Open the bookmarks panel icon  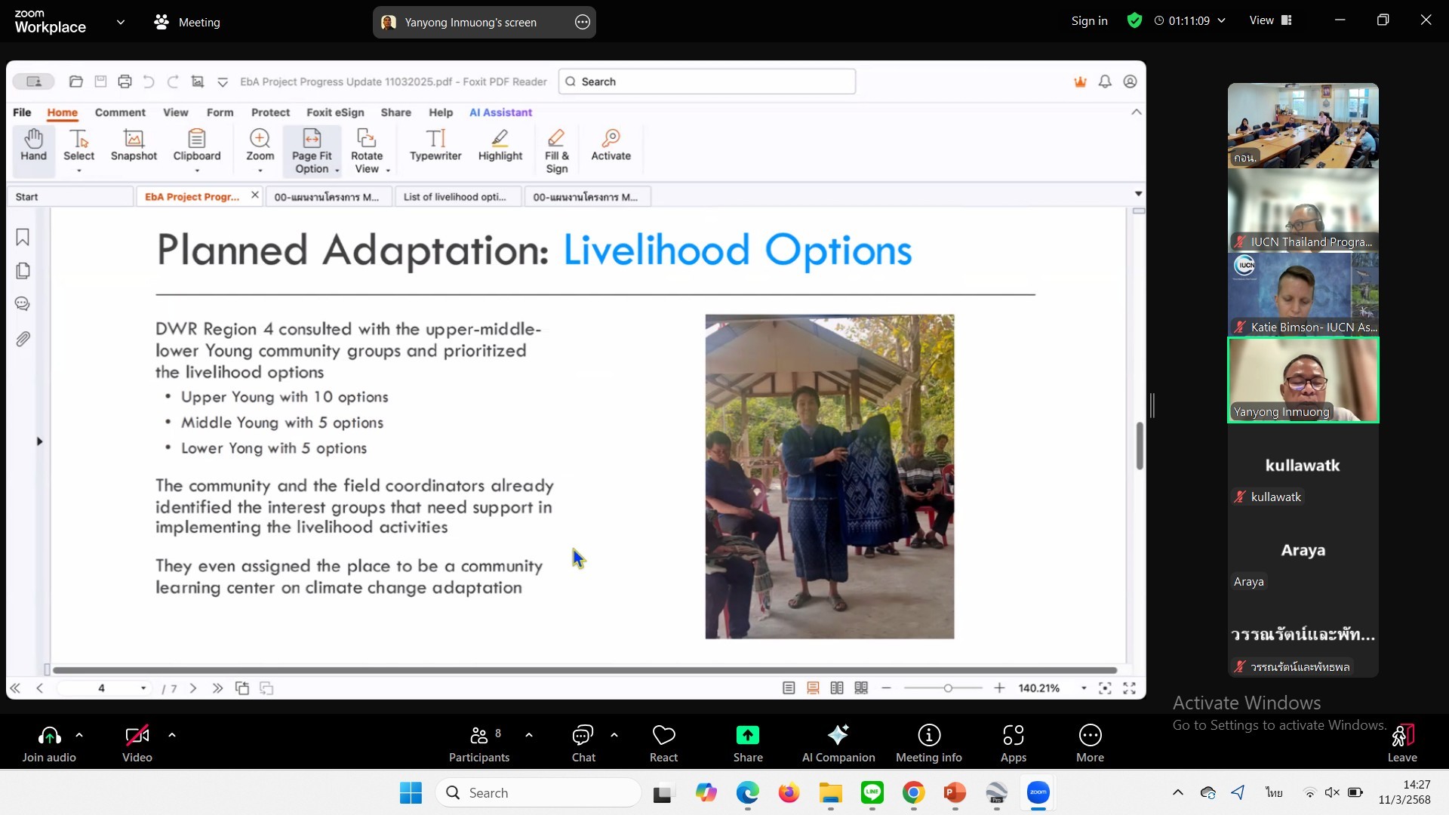[23, 238]
